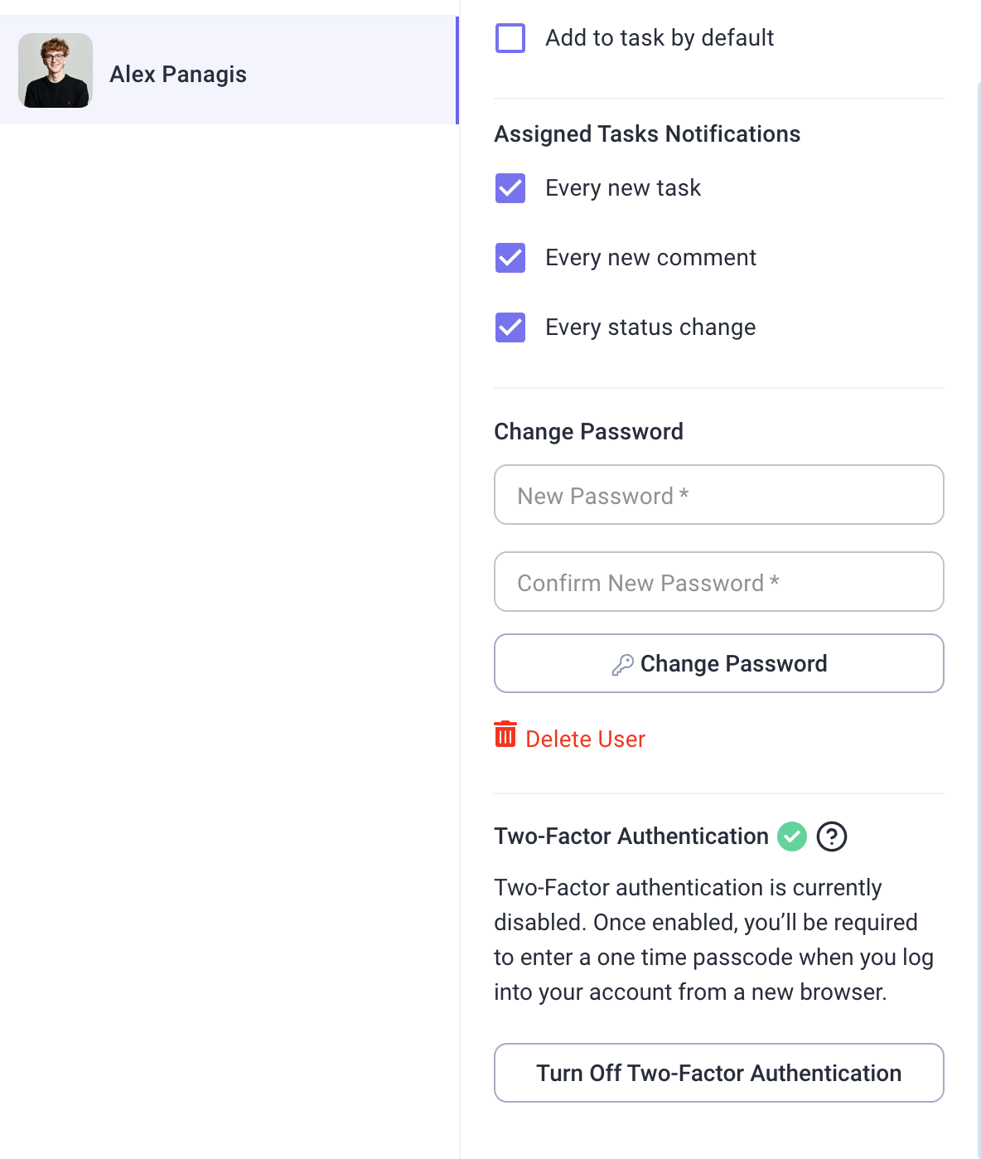Click the Two-Factor description paragraph
The height and width of the screenshot is (1159, 981).
(x=713, y=939)
